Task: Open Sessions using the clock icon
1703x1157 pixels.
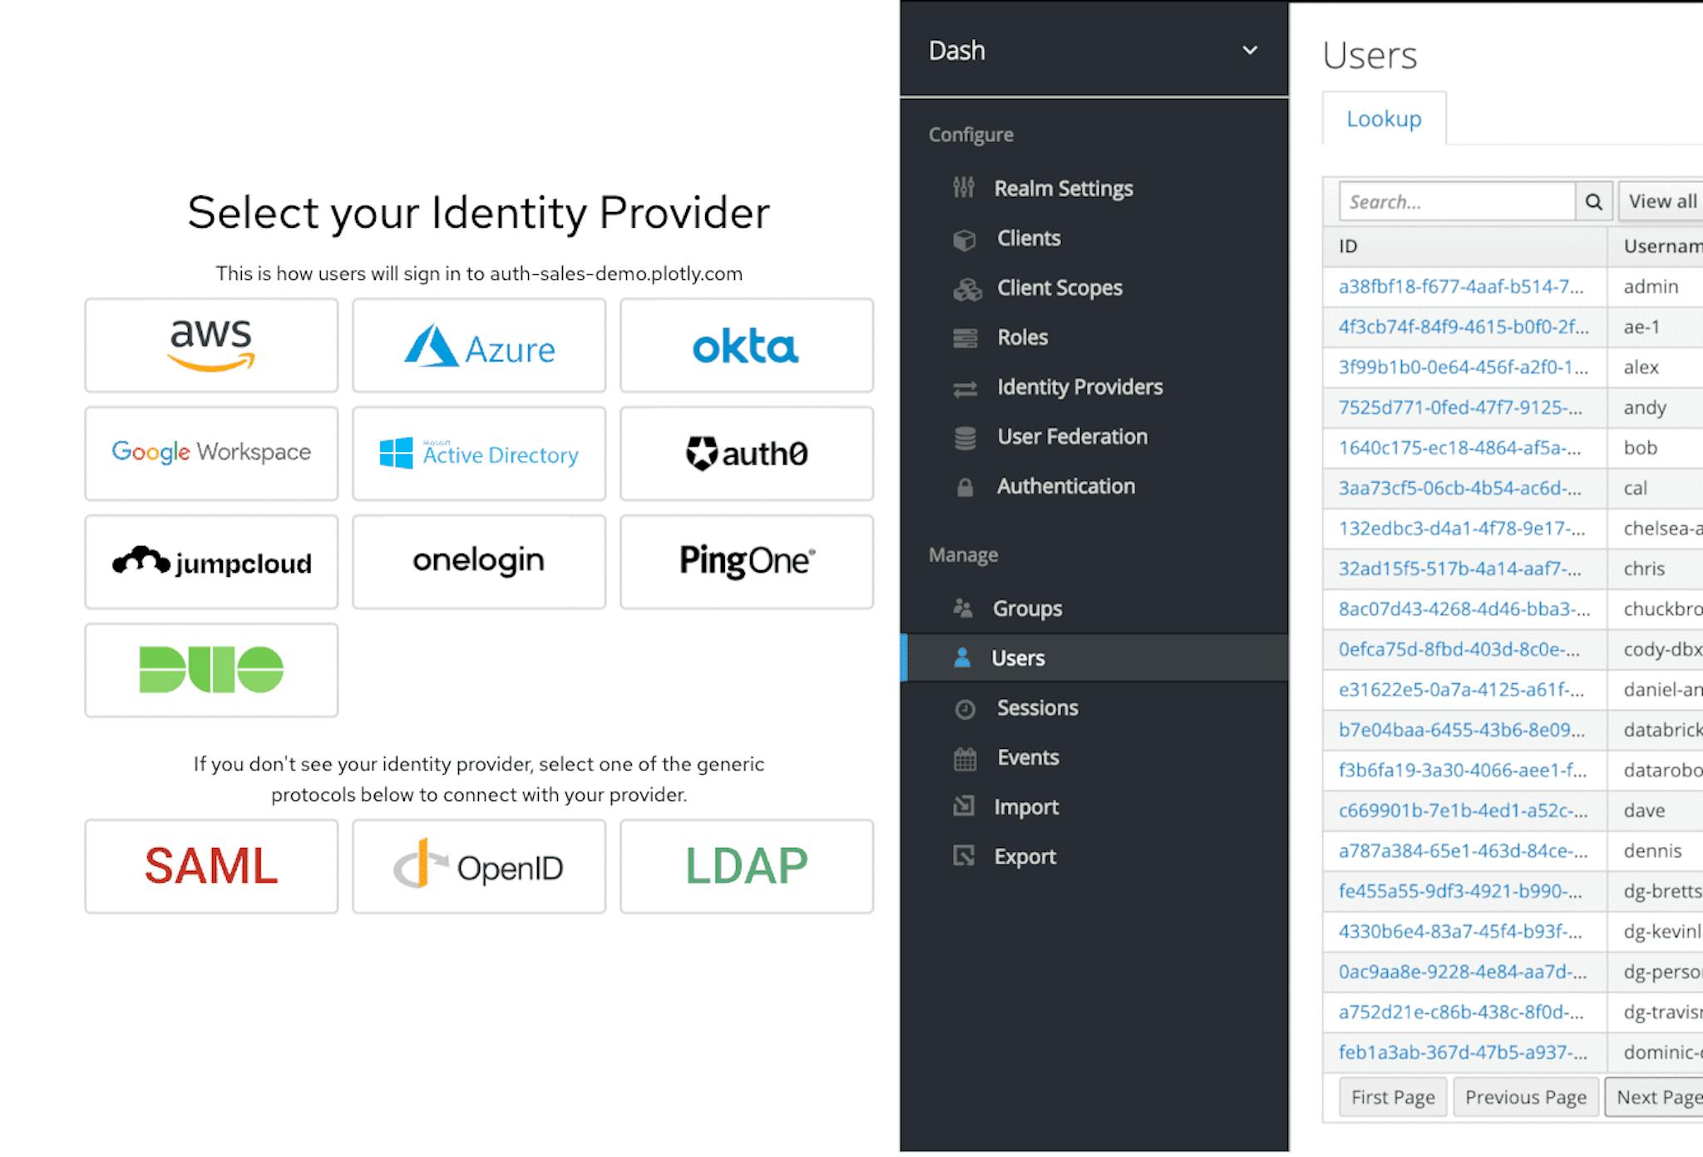Action: point(963,707)
